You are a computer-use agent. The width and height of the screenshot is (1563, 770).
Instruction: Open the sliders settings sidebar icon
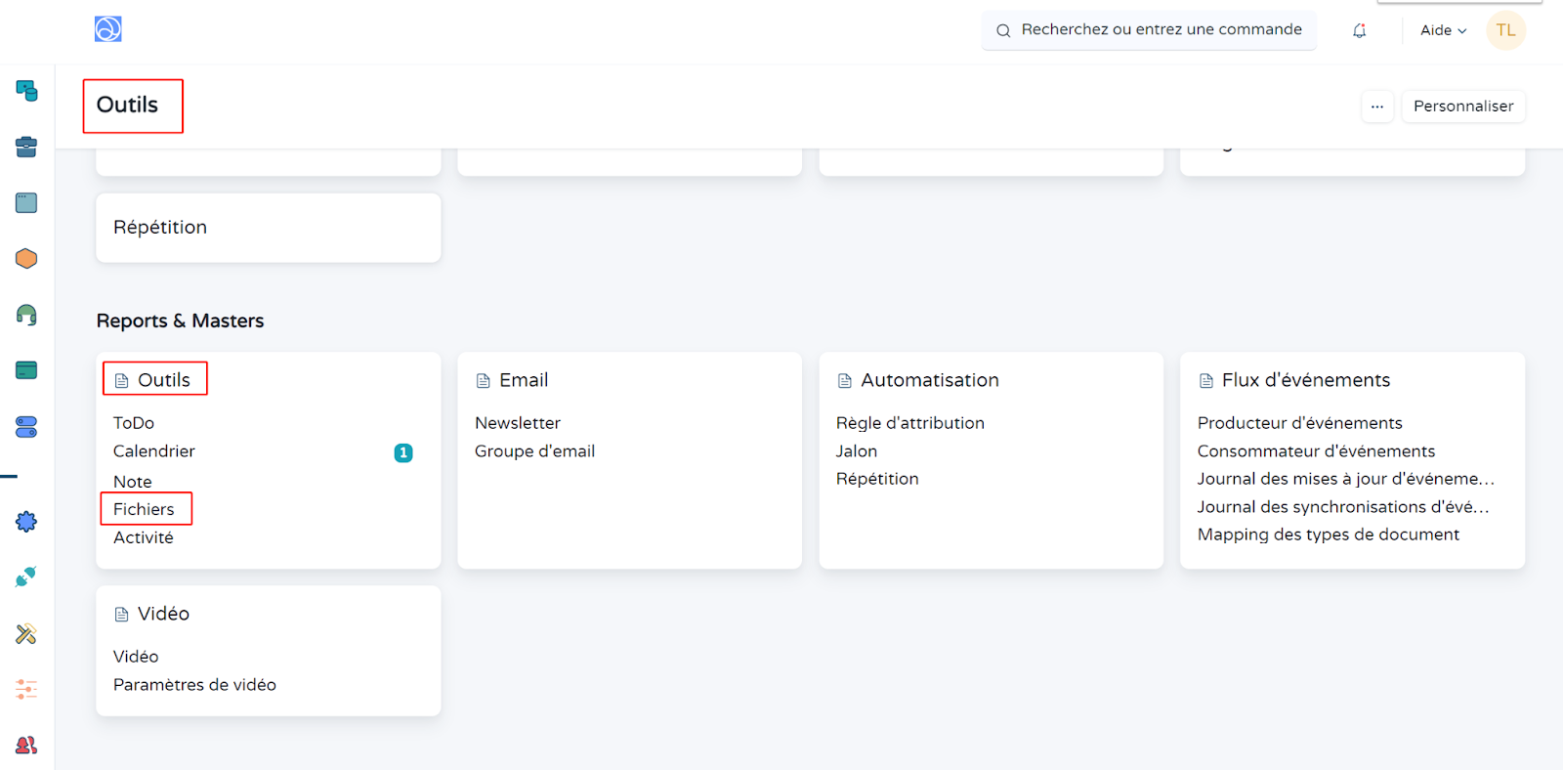coord(26,689)
